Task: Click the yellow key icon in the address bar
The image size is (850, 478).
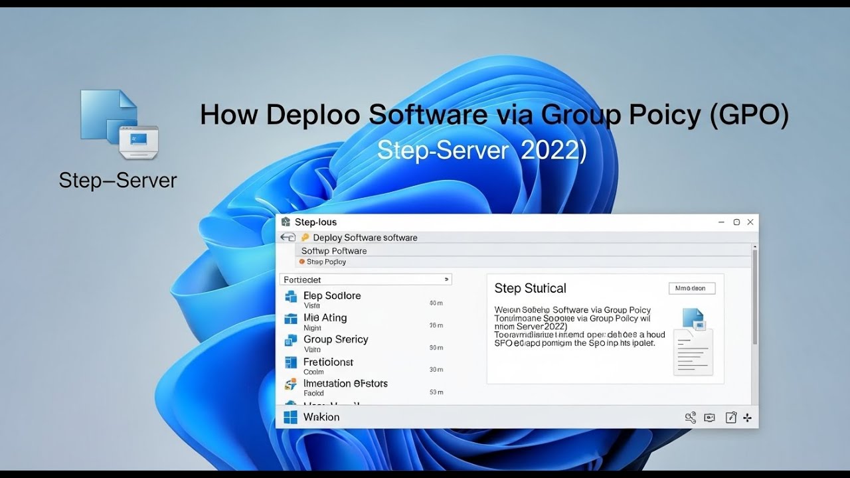Action: 305,237
